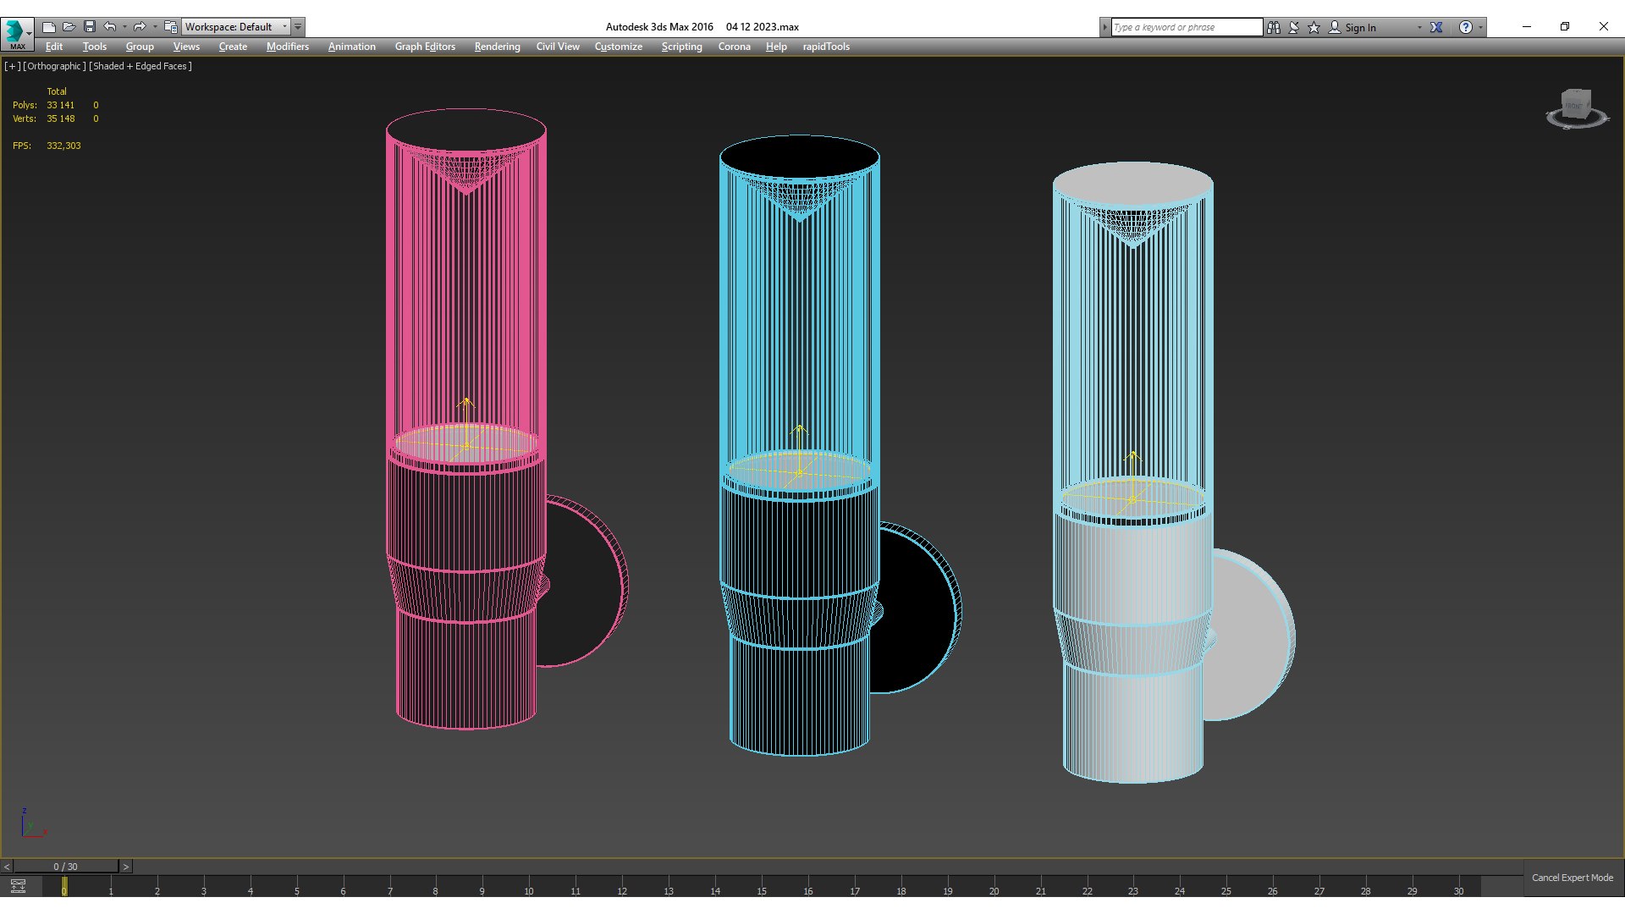Click the Help question mark icon

1466,27
